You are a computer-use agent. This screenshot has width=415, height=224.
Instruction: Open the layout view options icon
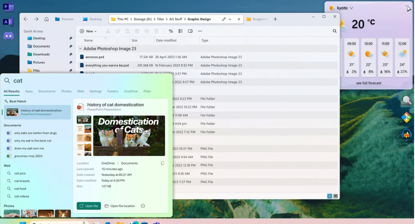[x=180, y=31]
